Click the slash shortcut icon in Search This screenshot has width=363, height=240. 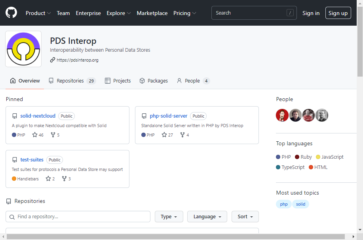pos(290,13)
